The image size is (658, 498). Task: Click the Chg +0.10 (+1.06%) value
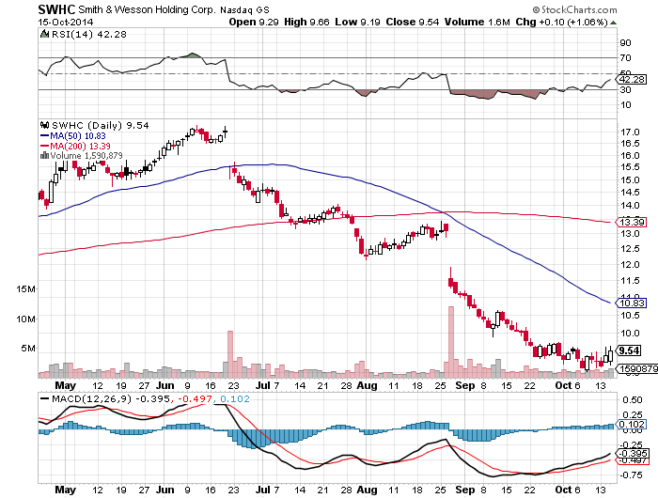point(561,22)
